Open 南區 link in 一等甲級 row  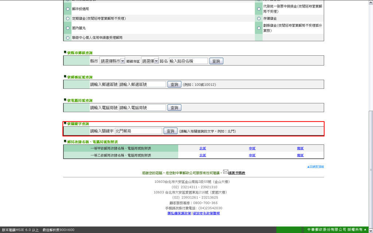300,149
